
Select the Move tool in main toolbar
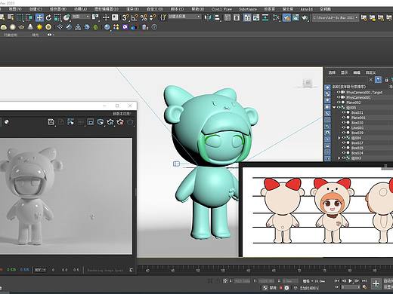click(39, 17)
